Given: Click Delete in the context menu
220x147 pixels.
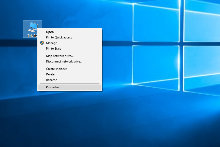Looking at the screenshot, I should (70, 74).
